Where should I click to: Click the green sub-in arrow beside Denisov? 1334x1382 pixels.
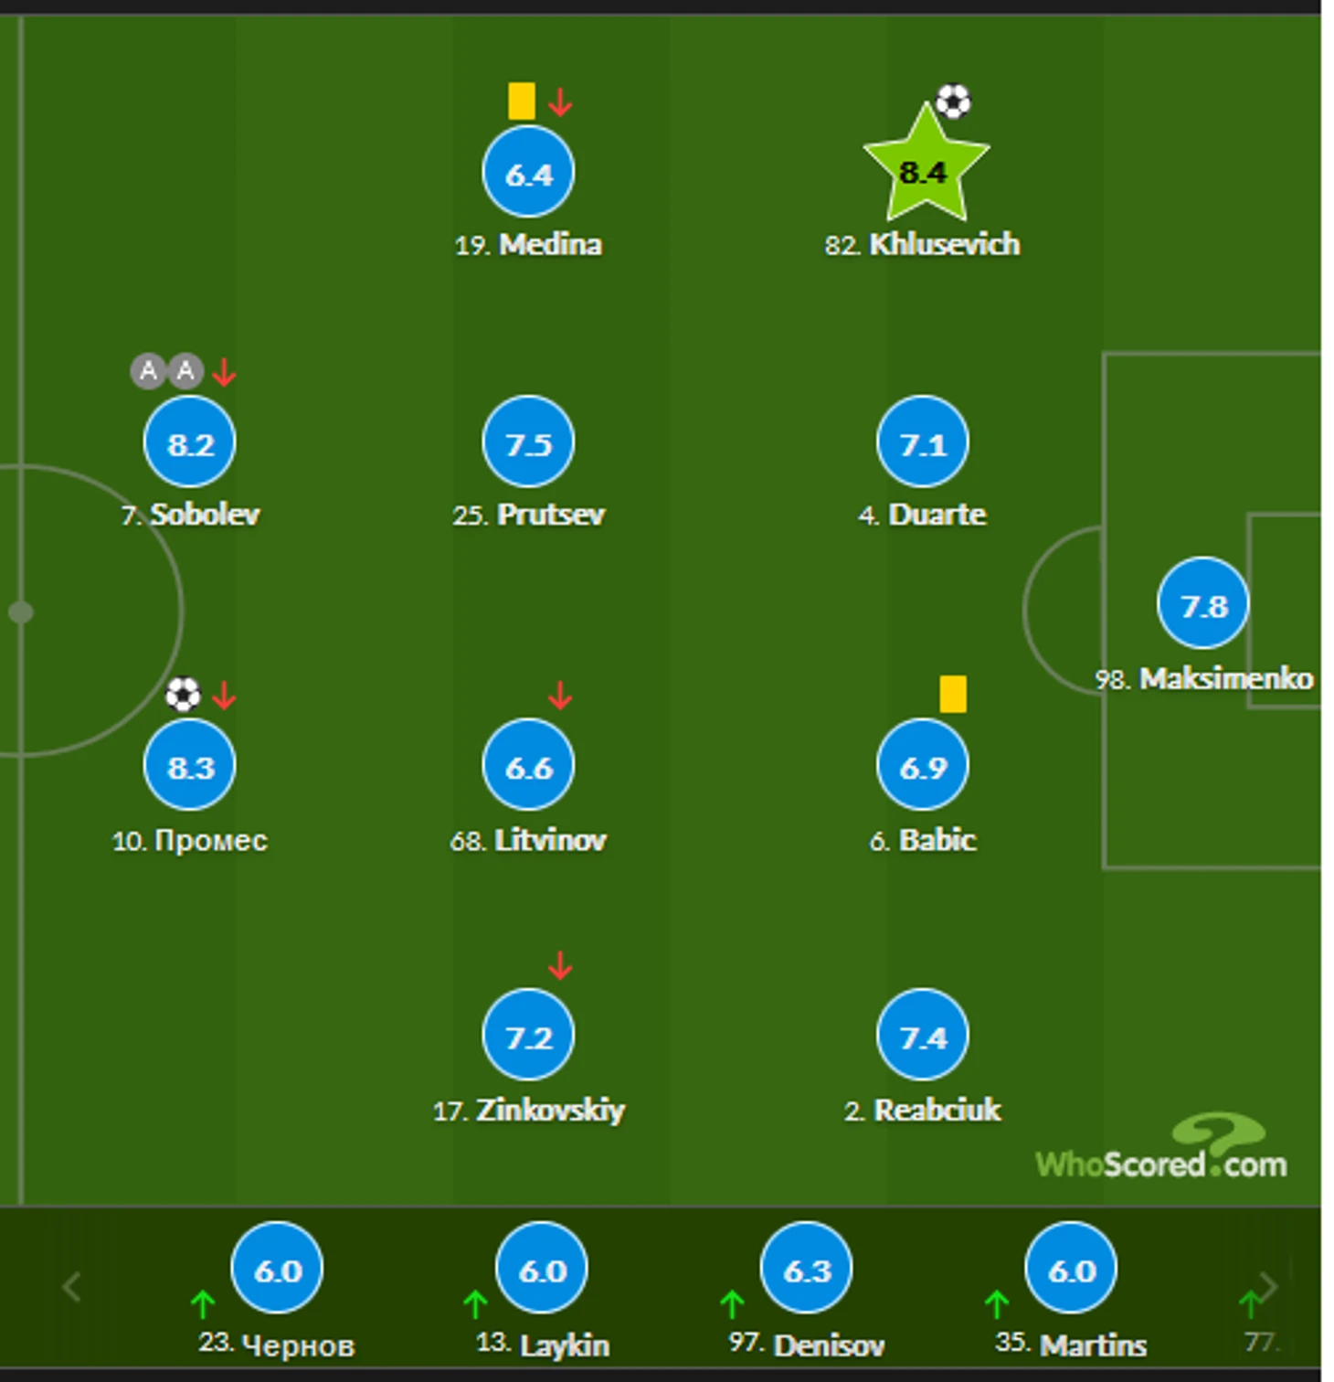tap(732, 1303)
